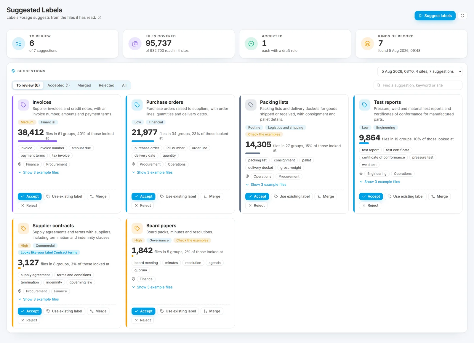Viewport: 474px width, 343px height.
Task: Switch to the Accepted (1) tab
Action: click(59, 85)
